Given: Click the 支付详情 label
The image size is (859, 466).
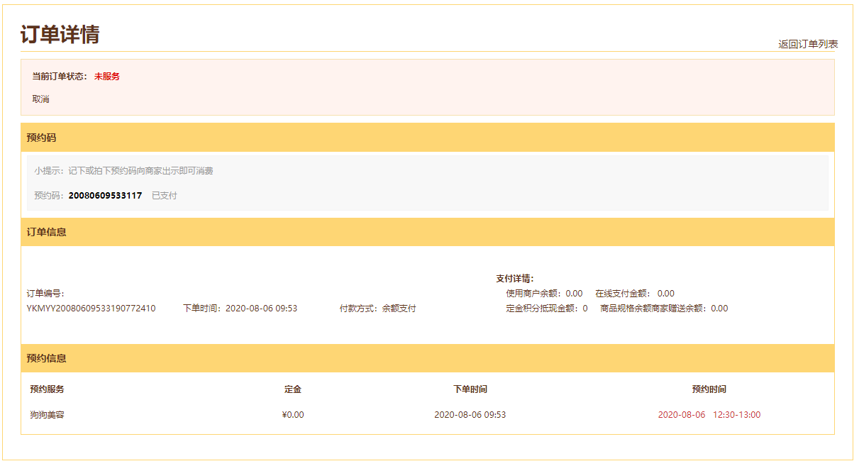Looking at the screenshot, I should [515, 279].
